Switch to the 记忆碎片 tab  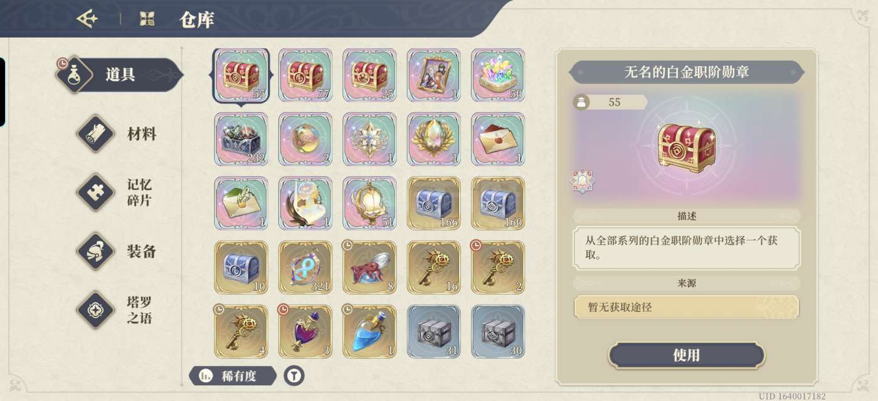pyautogui.click(x=119, y=192)
